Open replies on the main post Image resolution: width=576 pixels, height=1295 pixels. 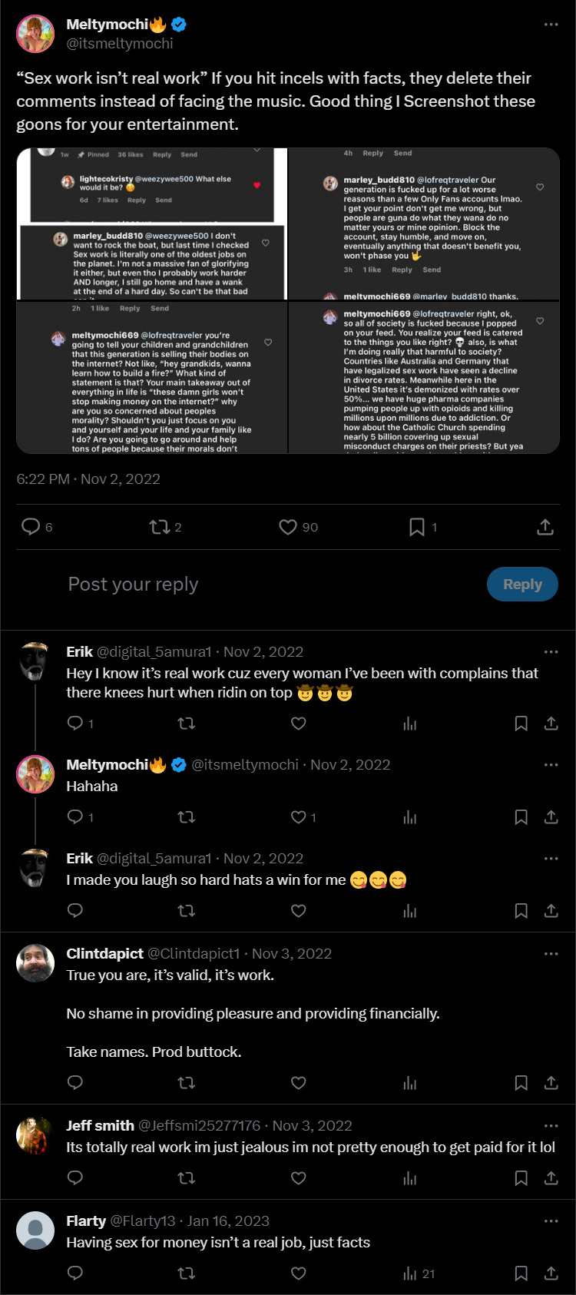31,527
